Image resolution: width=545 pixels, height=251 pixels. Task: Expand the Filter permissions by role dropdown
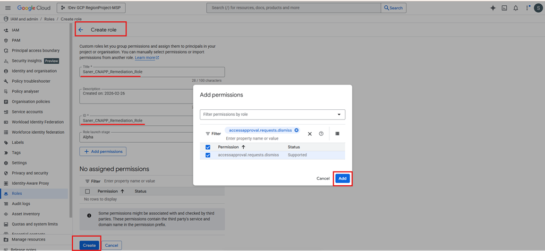tap(272, 114)
